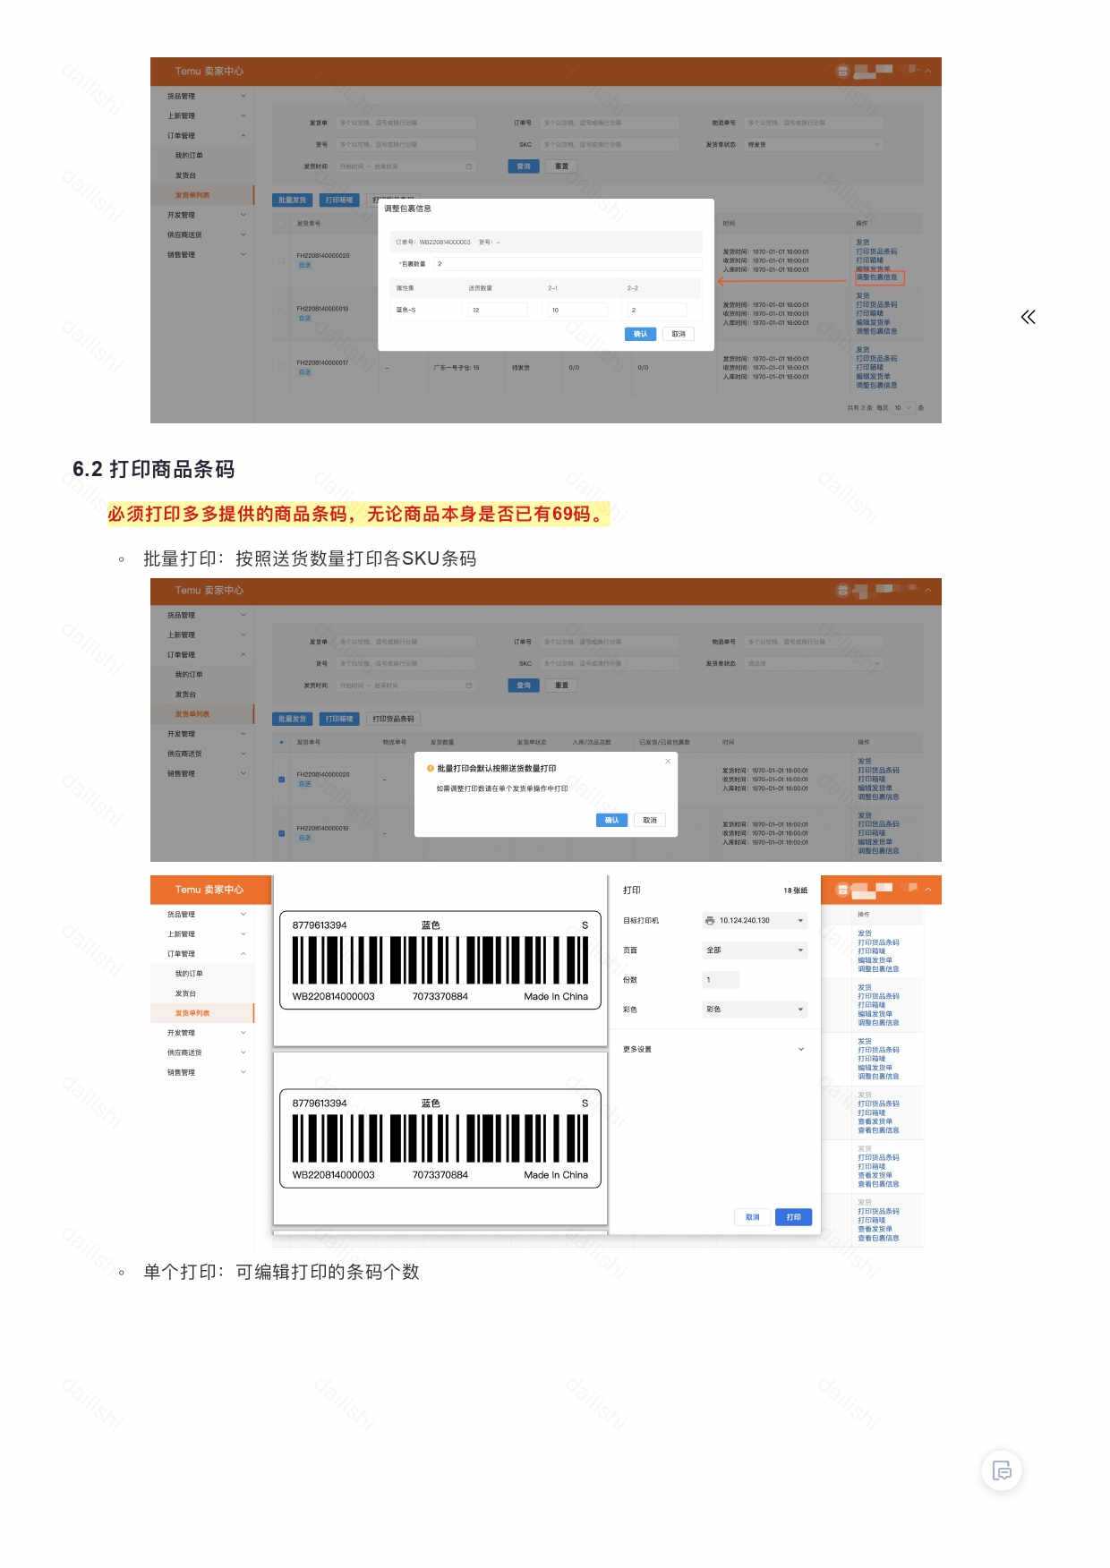Open the floating comment panel icon
Image resolution: width=1110 pixels, height=1568 pixels.
coord(1002,1470)
